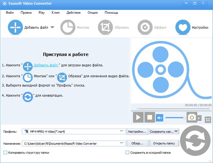The width and height of the screenshot is (213, 163).
Task: Toggle fullscreen preview icon
Action: tap(208, 119)
